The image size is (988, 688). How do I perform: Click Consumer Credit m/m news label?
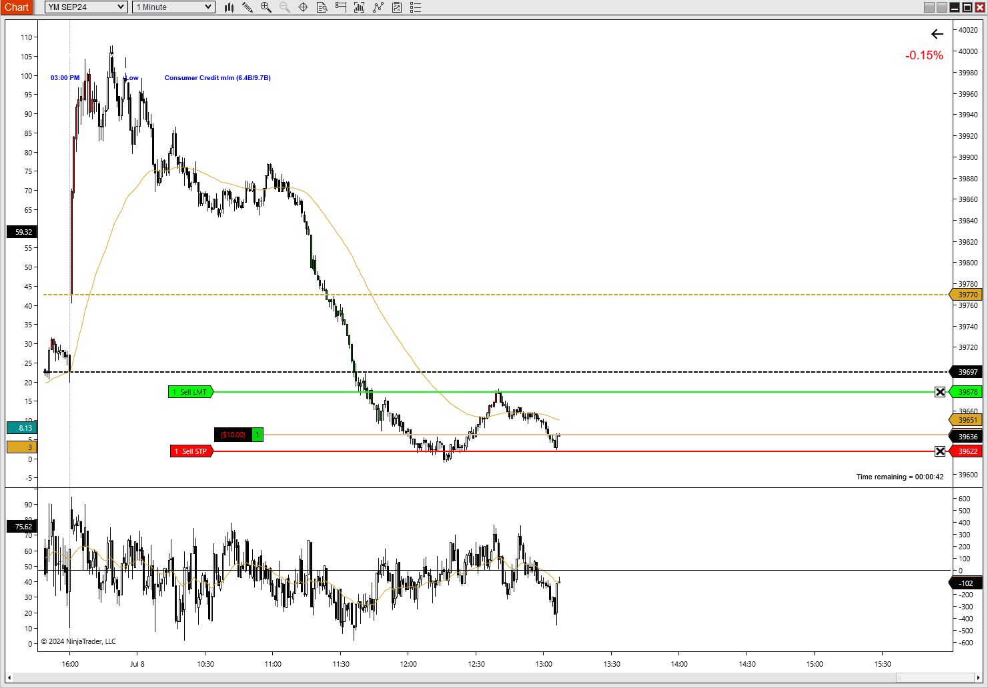click(x=217, y=78)
